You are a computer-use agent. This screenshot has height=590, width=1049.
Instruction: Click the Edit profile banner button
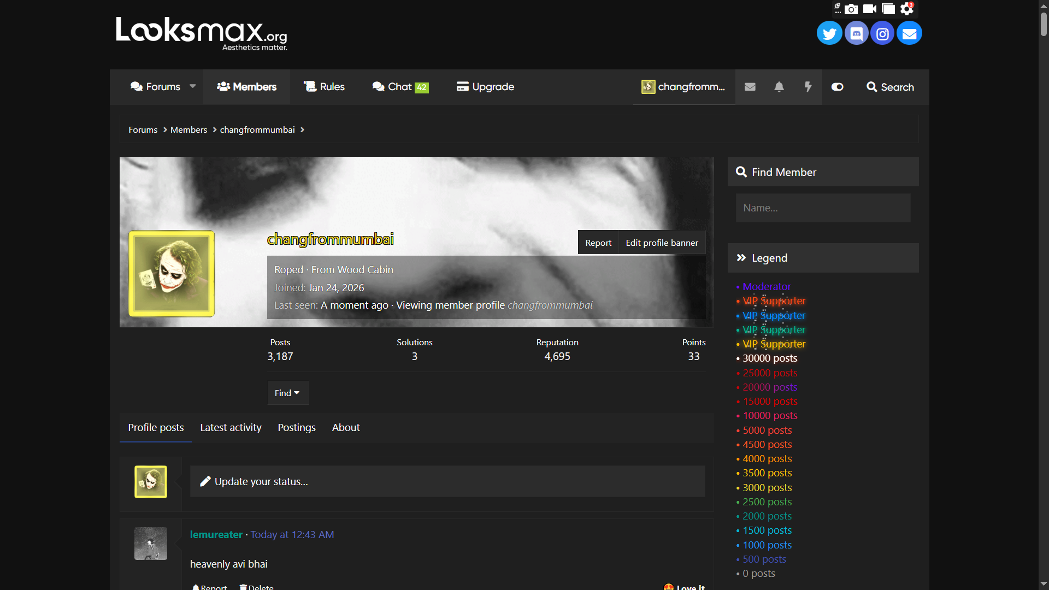tap(662, 243)
